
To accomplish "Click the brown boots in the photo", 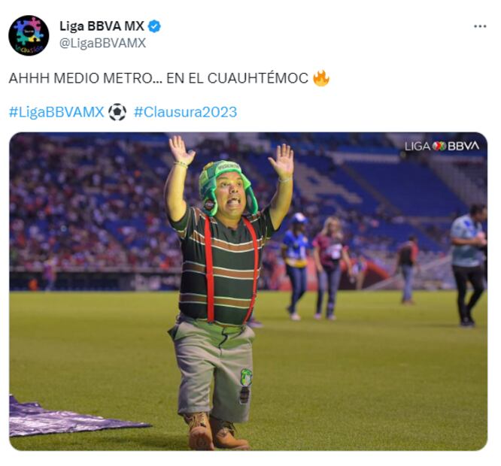I will [x=216, y=431].
